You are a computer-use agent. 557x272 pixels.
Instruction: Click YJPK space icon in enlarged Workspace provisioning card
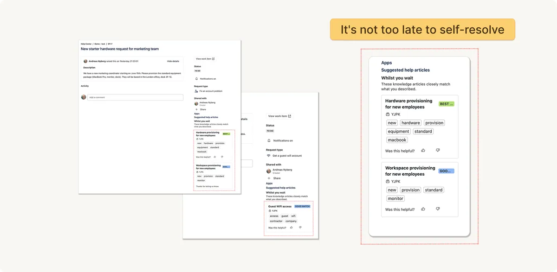click(388, 182)
